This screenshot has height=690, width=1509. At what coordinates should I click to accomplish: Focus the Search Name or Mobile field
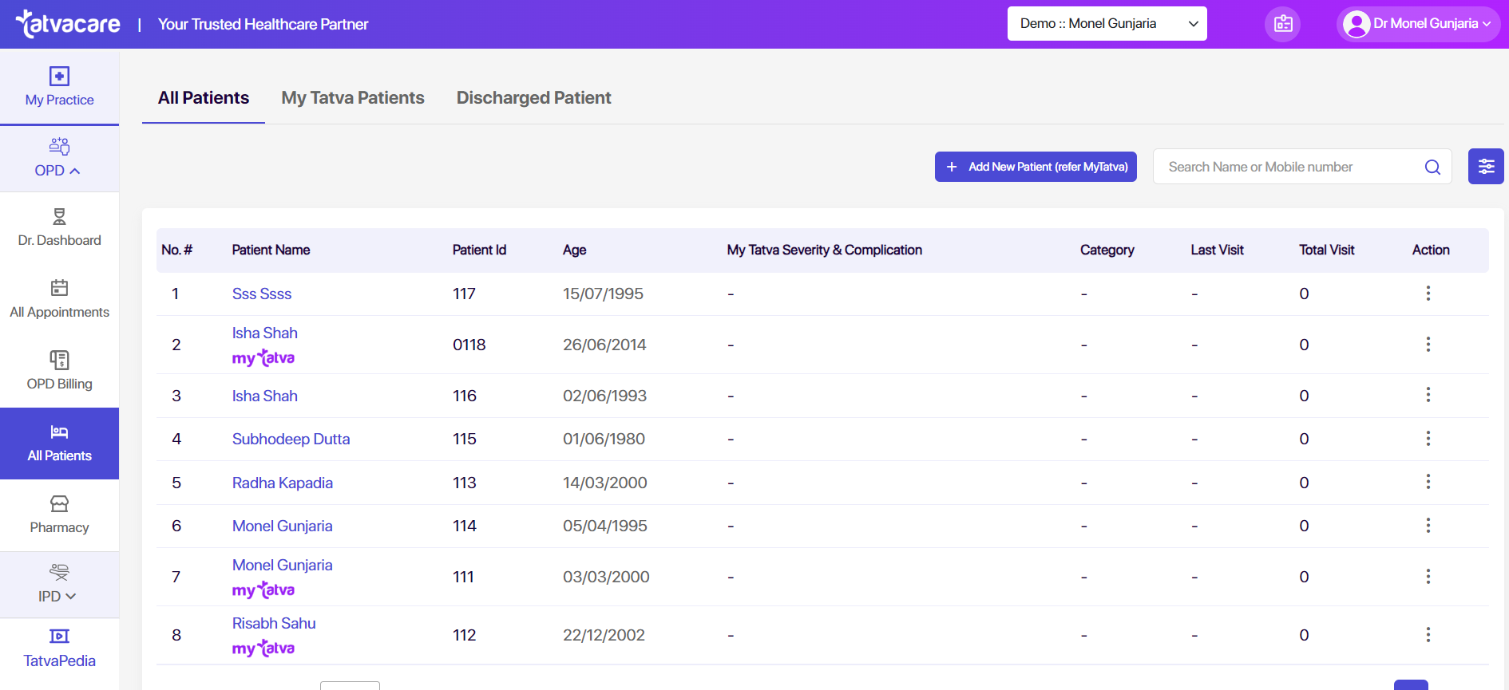(x=1285, y=167)
